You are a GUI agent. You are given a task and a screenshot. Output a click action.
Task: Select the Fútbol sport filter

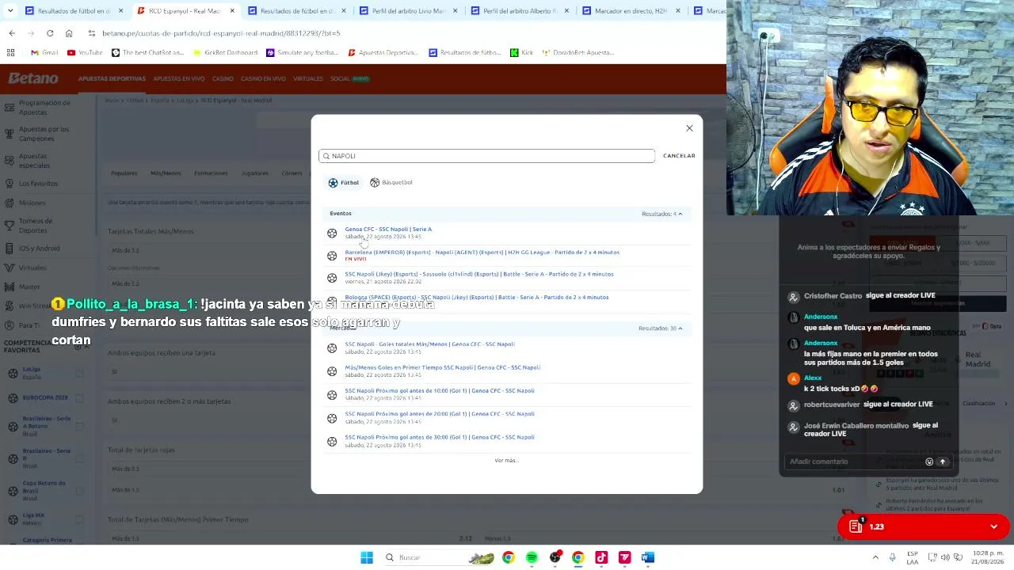(344, 183)
